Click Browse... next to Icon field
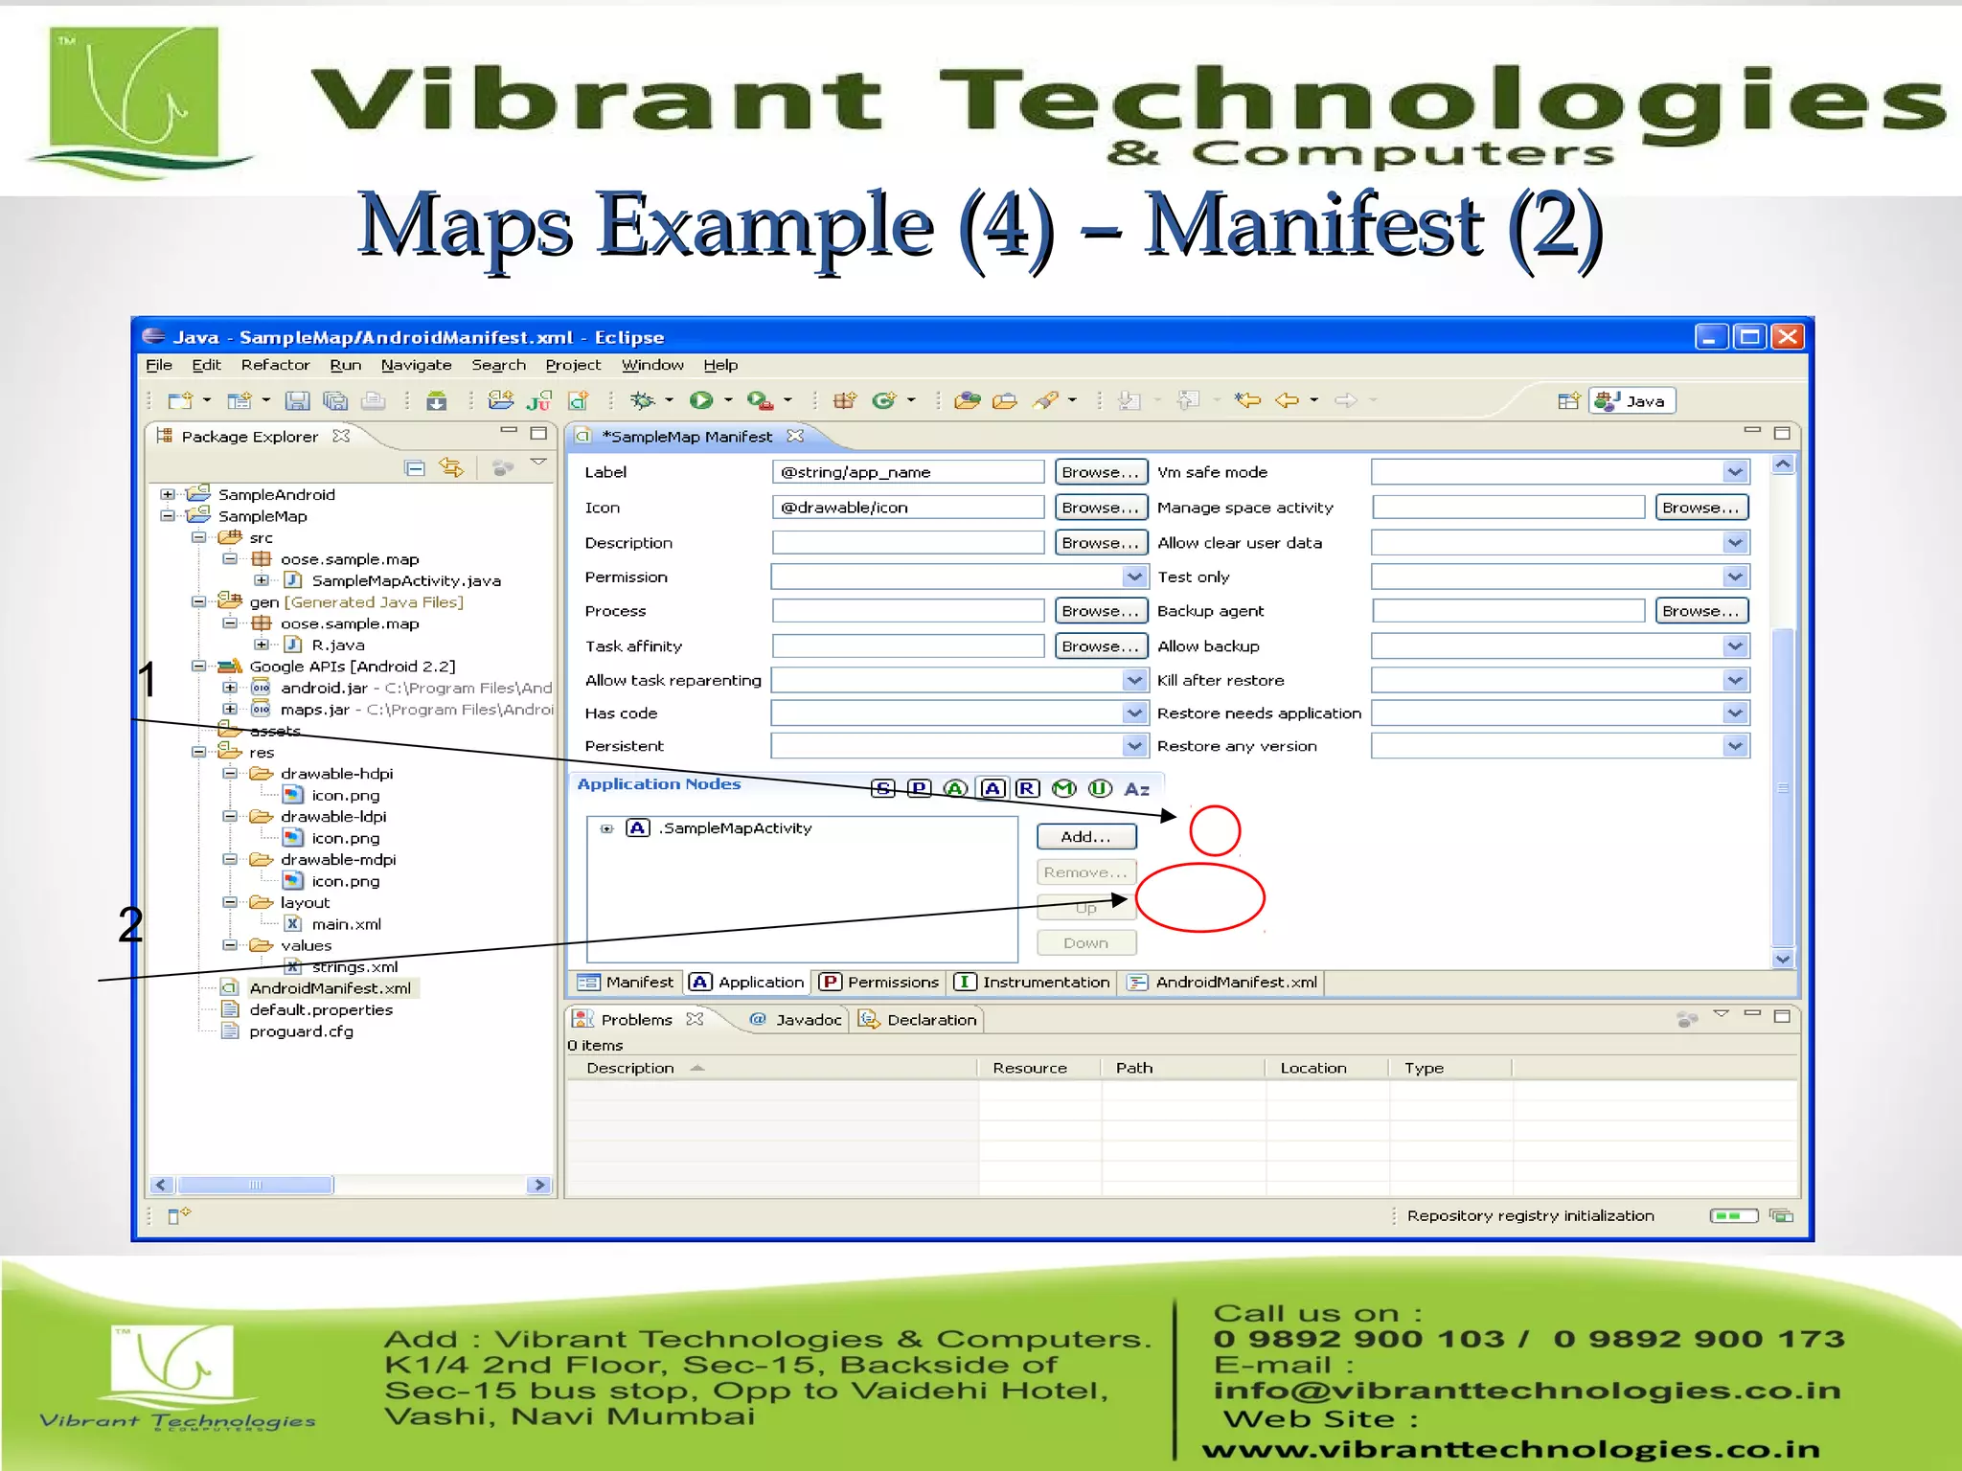 coord(1100,507)
